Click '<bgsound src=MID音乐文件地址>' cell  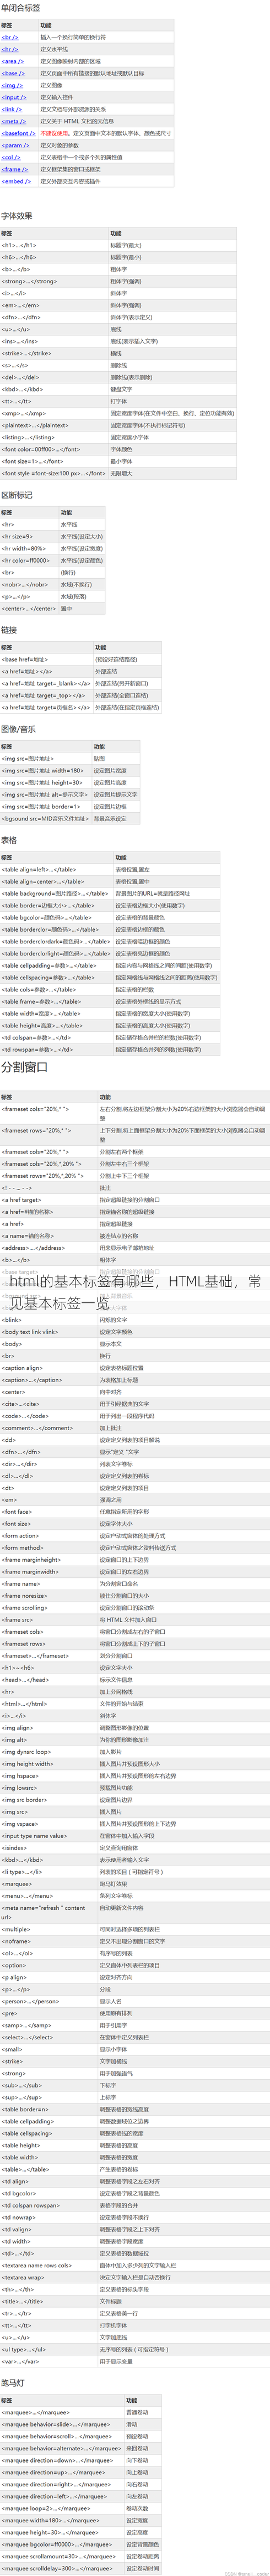click(46, 818)
